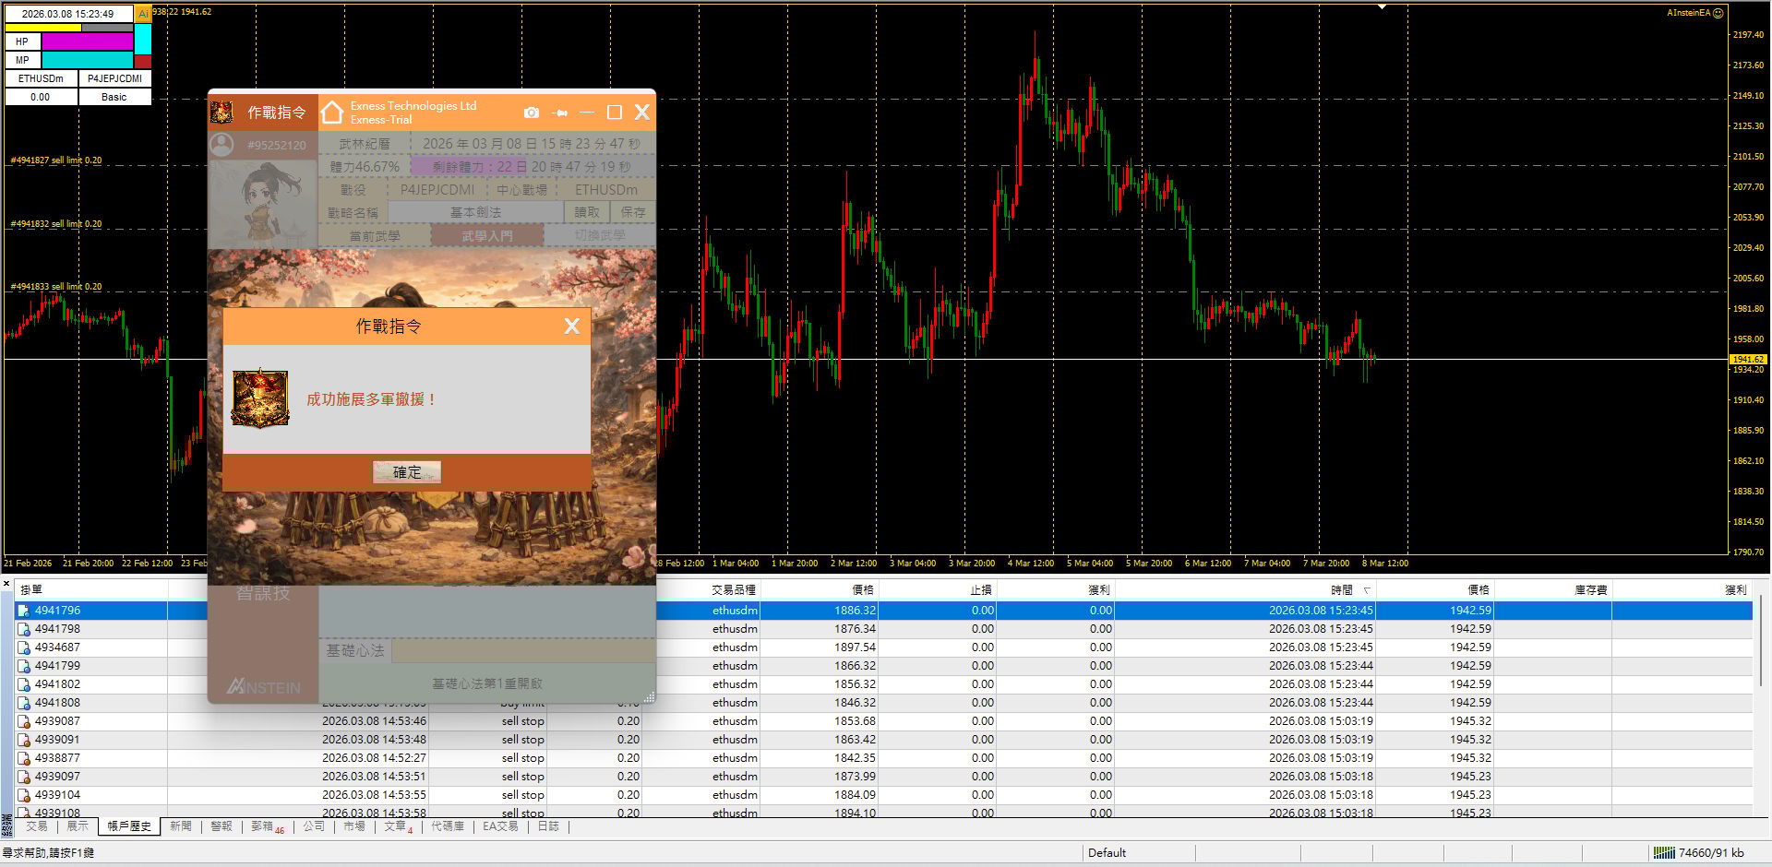Image resolution: width=1772 pixels, height=867 pixels.
Task: Click the 作戰指令 emblem in the panel title
Action: pos(221,113)
